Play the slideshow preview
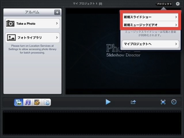184x138 pixels. pyautogui.click(x=108, y=102)
